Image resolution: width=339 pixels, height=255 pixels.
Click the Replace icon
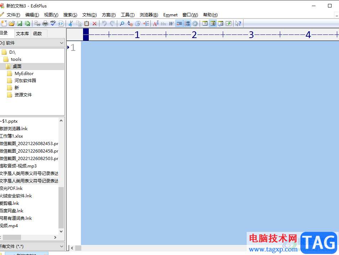[x=130, y=23]
